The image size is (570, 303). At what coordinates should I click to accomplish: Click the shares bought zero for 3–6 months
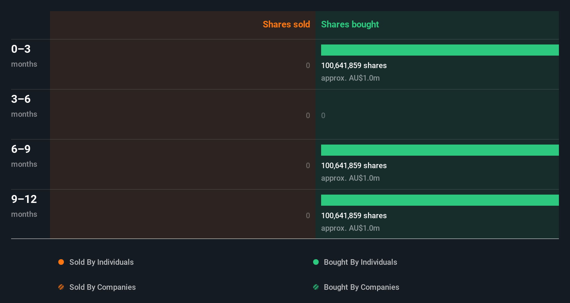tap(323, 115)
